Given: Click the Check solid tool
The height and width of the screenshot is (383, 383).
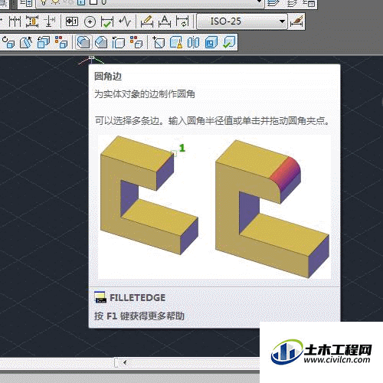Looking at the screenshot, I should [x=228, y=42].
